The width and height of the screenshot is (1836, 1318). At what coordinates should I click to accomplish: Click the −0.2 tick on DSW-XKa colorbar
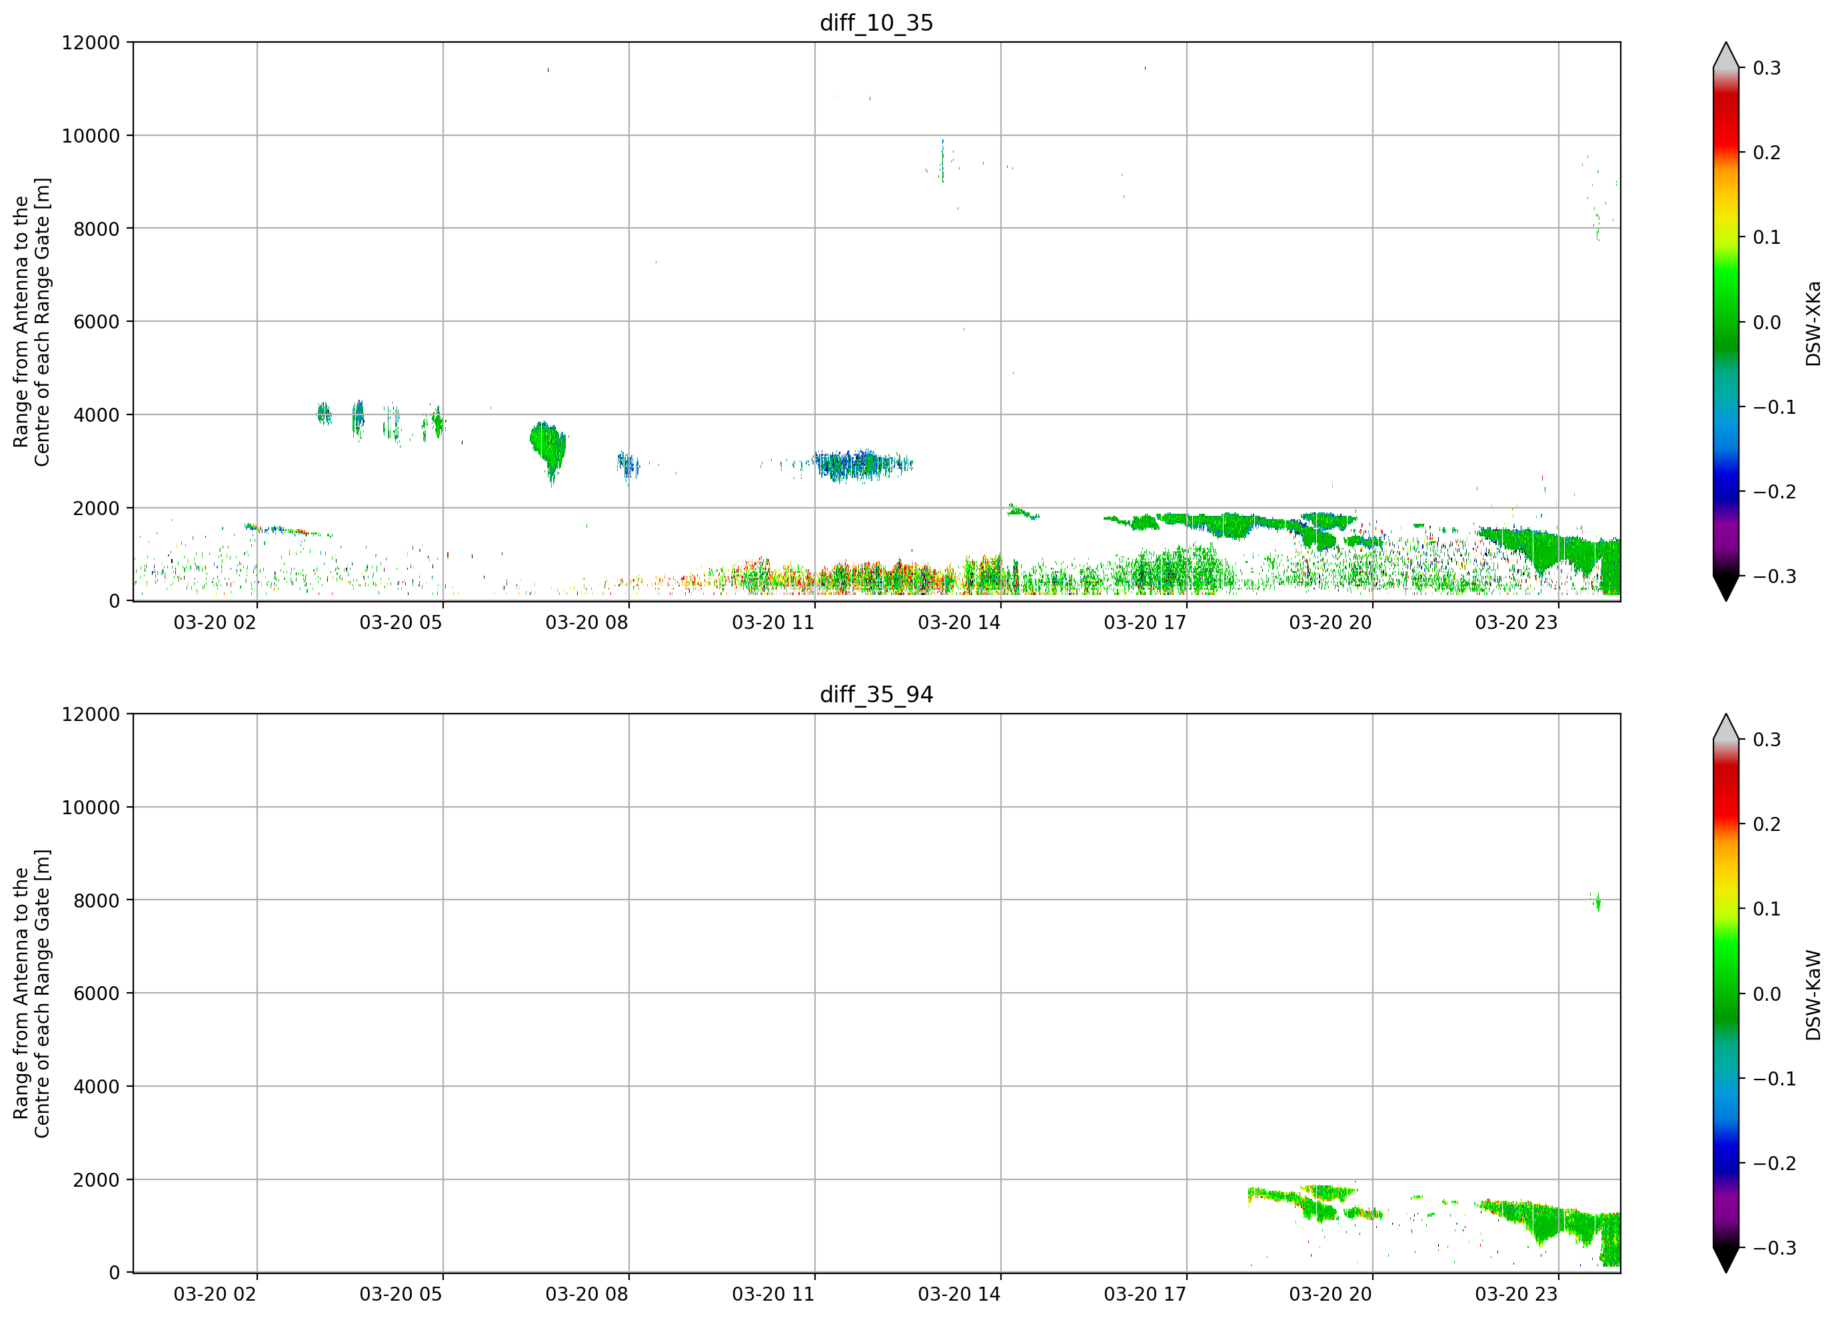1775,492
